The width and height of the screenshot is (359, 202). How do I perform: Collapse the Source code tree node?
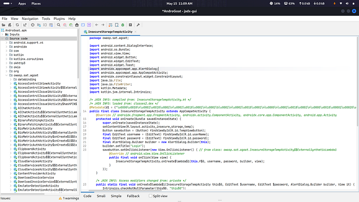click(x=3, y=38)
